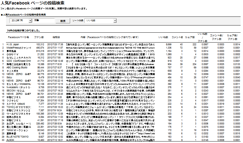Open post starting Salyuも参加している

click(x=110, y=77)
